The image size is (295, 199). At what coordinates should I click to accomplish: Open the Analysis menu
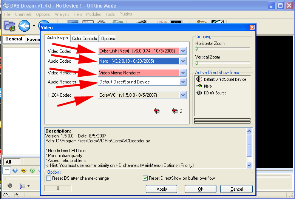(x=62, y=14)
